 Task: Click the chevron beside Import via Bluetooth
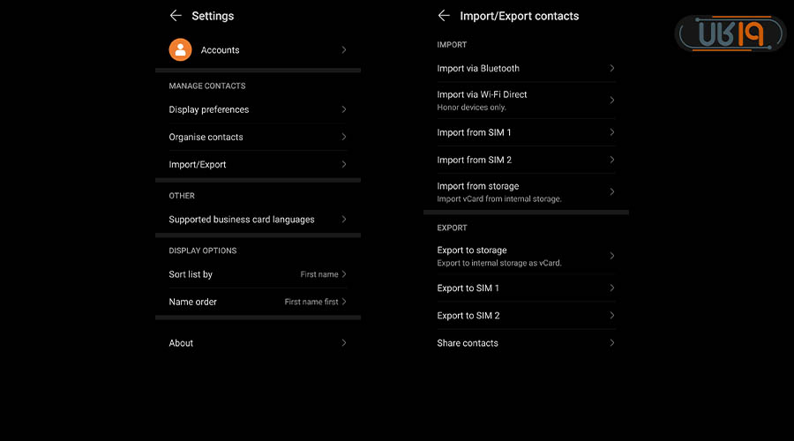(x=612, y=68)
